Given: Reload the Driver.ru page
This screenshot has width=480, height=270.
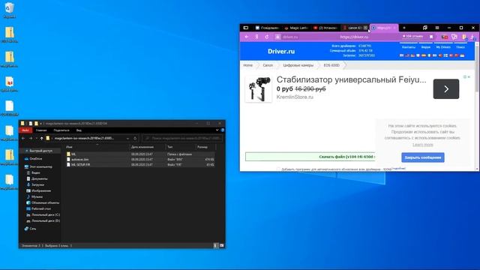Looking at the screenshot, I should 267,37.
